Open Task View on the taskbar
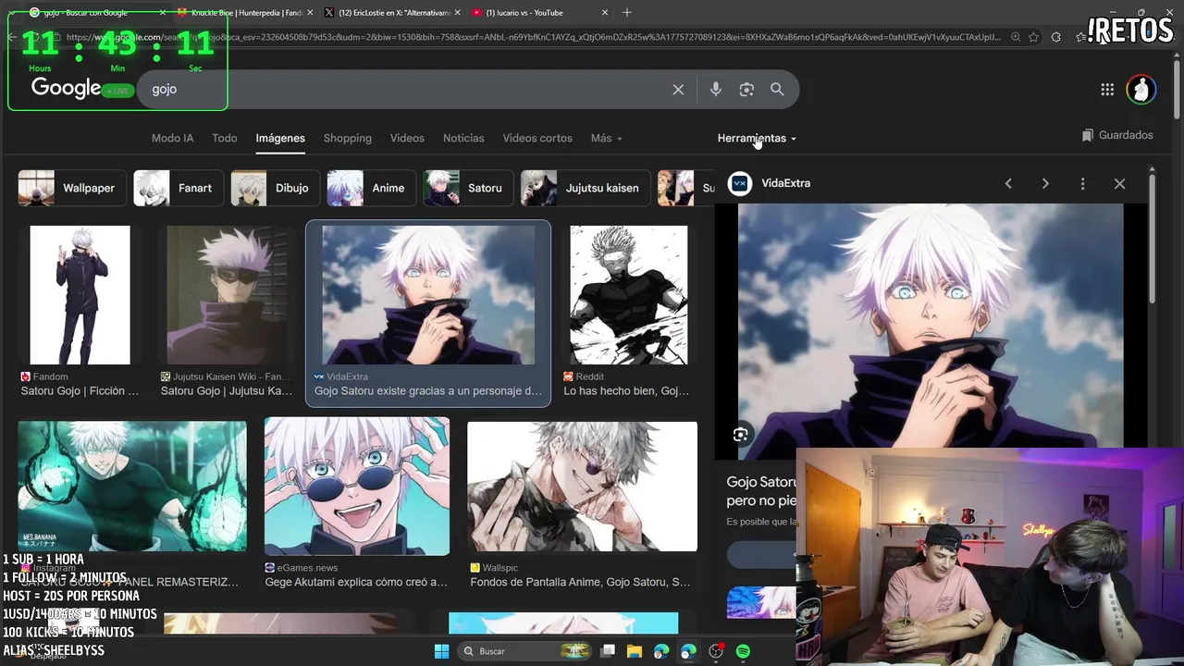Screen dimensions: 1184x666 click(x=608, y=651)
